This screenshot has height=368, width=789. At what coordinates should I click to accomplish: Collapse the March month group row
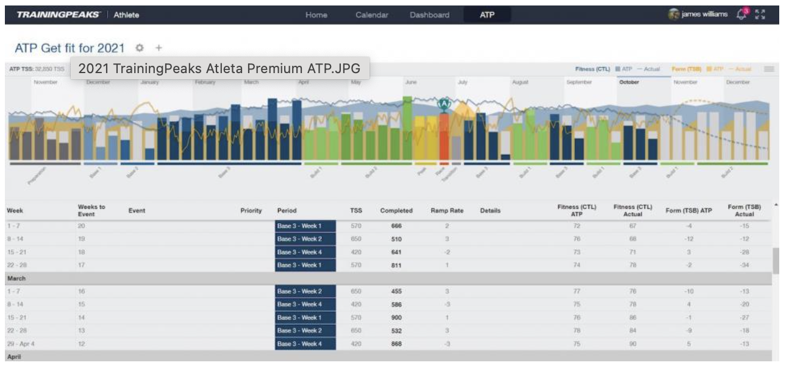pos(388,278)
